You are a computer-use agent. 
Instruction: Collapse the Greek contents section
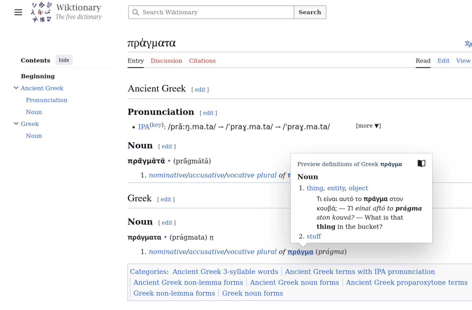16,124
